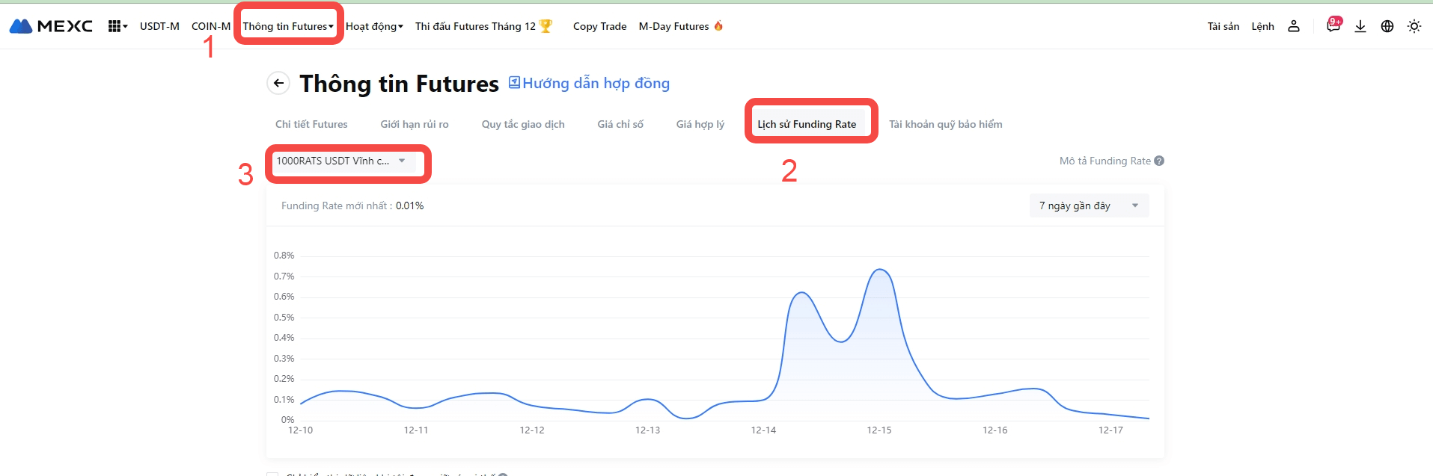This screenshot has width=1433, height=476.
Task: Go to Copy Trade
Action: tap(599, 26)
